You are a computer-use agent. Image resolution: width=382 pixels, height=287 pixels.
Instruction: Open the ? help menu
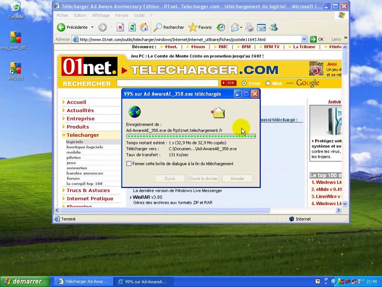click(x=151, y=16)
